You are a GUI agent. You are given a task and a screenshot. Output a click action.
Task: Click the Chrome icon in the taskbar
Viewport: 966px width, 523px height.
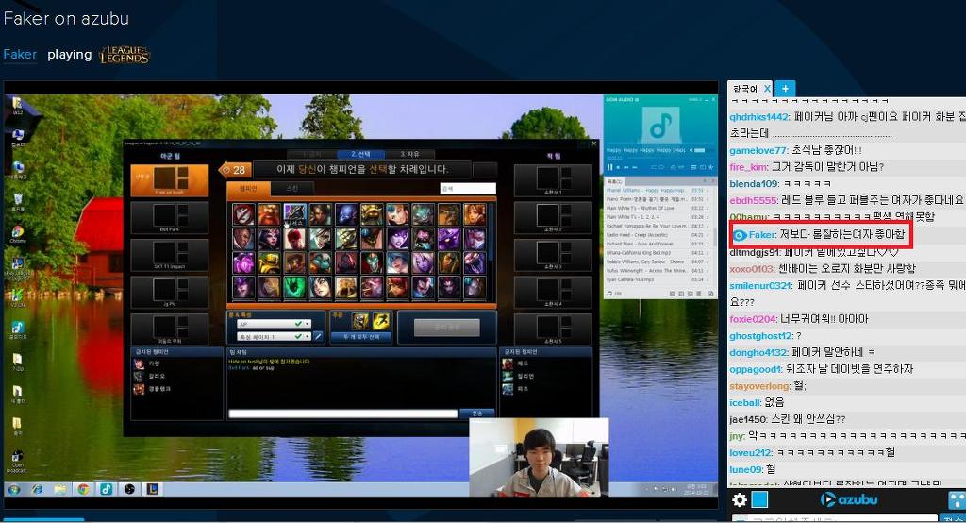(83, 489)
